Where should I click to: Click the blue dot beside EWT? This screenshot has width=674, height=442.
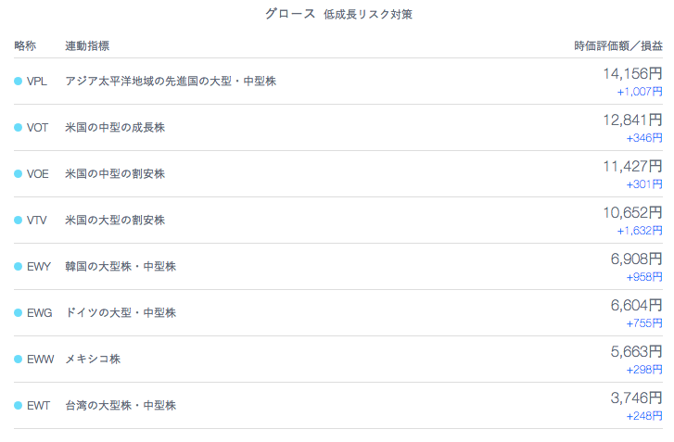tap(18, 406)
